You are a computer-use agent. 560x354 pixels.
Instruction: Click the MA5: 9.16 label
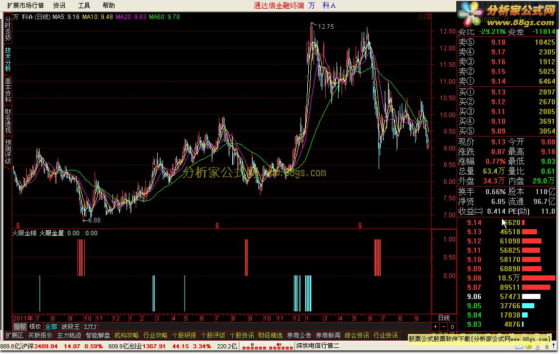(x=66, y=16)
